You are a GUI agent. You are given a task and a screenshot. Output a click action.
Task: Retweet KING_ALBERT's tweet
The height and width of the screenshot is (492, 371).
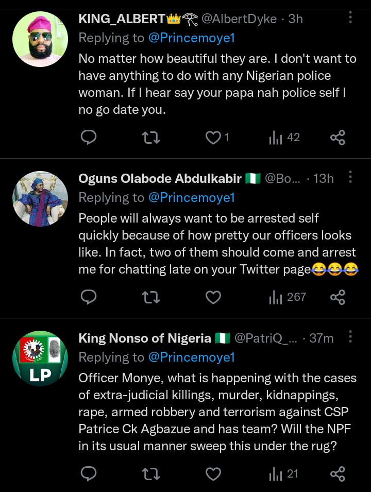[151, 138]
